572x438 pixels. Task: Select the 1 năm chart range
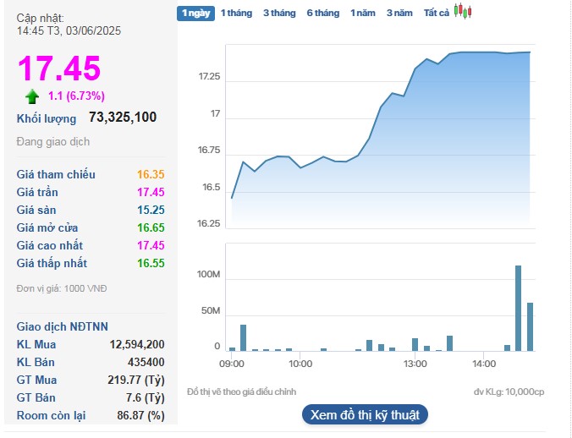coord(363,13)
